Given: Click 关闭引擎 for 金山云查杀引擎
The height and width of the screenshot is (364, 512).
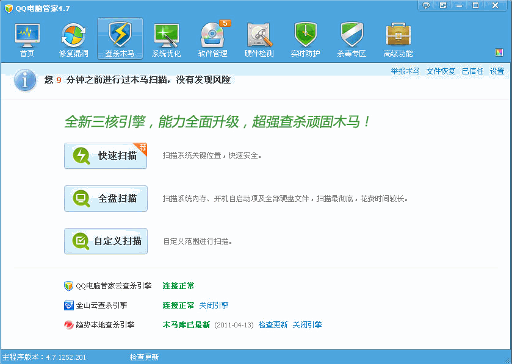Looking at the screenshot, I should pos(214,305).
